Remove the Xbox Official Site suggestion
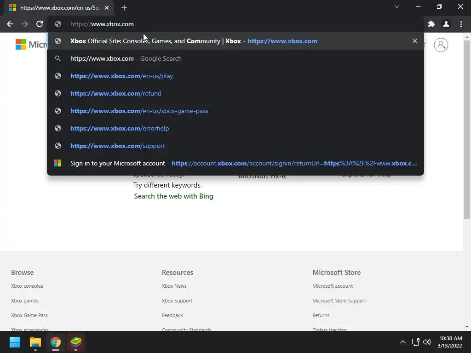The image size is (471, 353). tap(415, 41)
